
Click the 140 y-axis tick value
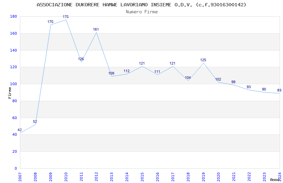pyautogui.click(x=14, y=50)
